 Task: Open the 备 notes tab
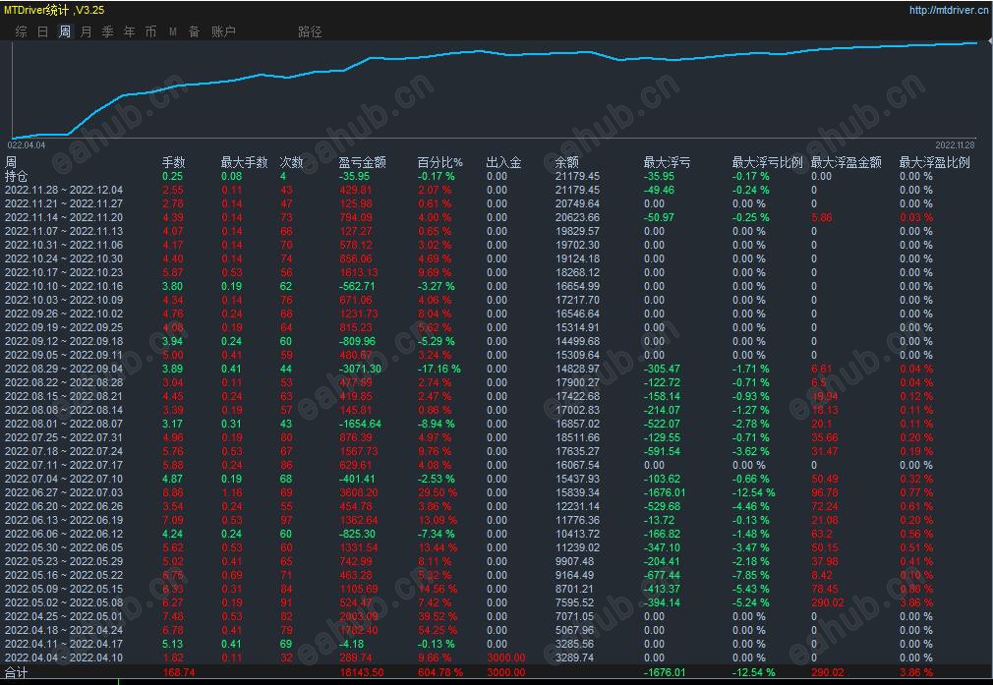(x=195, y=31)
